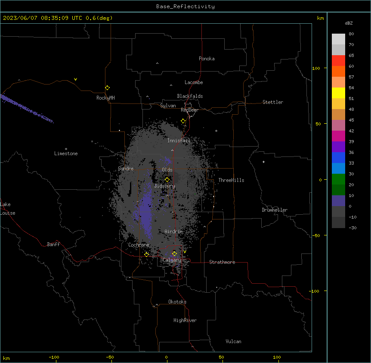
Task: Select the Ponoka label
Action: coord(207,59)
